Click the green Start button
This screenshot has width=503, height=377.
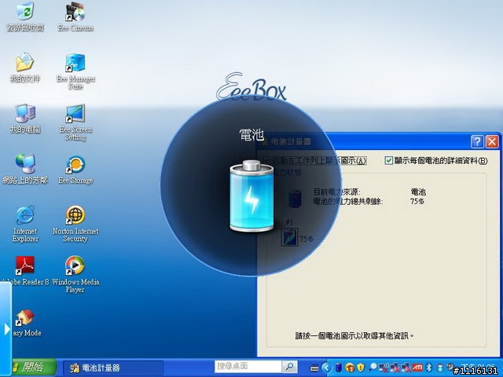pos(34,368)
